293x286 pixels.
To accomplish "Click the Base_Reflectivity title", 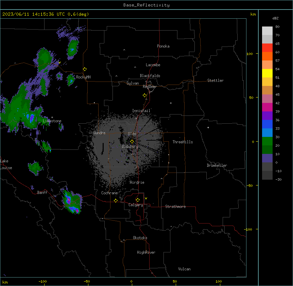I will pyautogui.click(x=146, y=5).
